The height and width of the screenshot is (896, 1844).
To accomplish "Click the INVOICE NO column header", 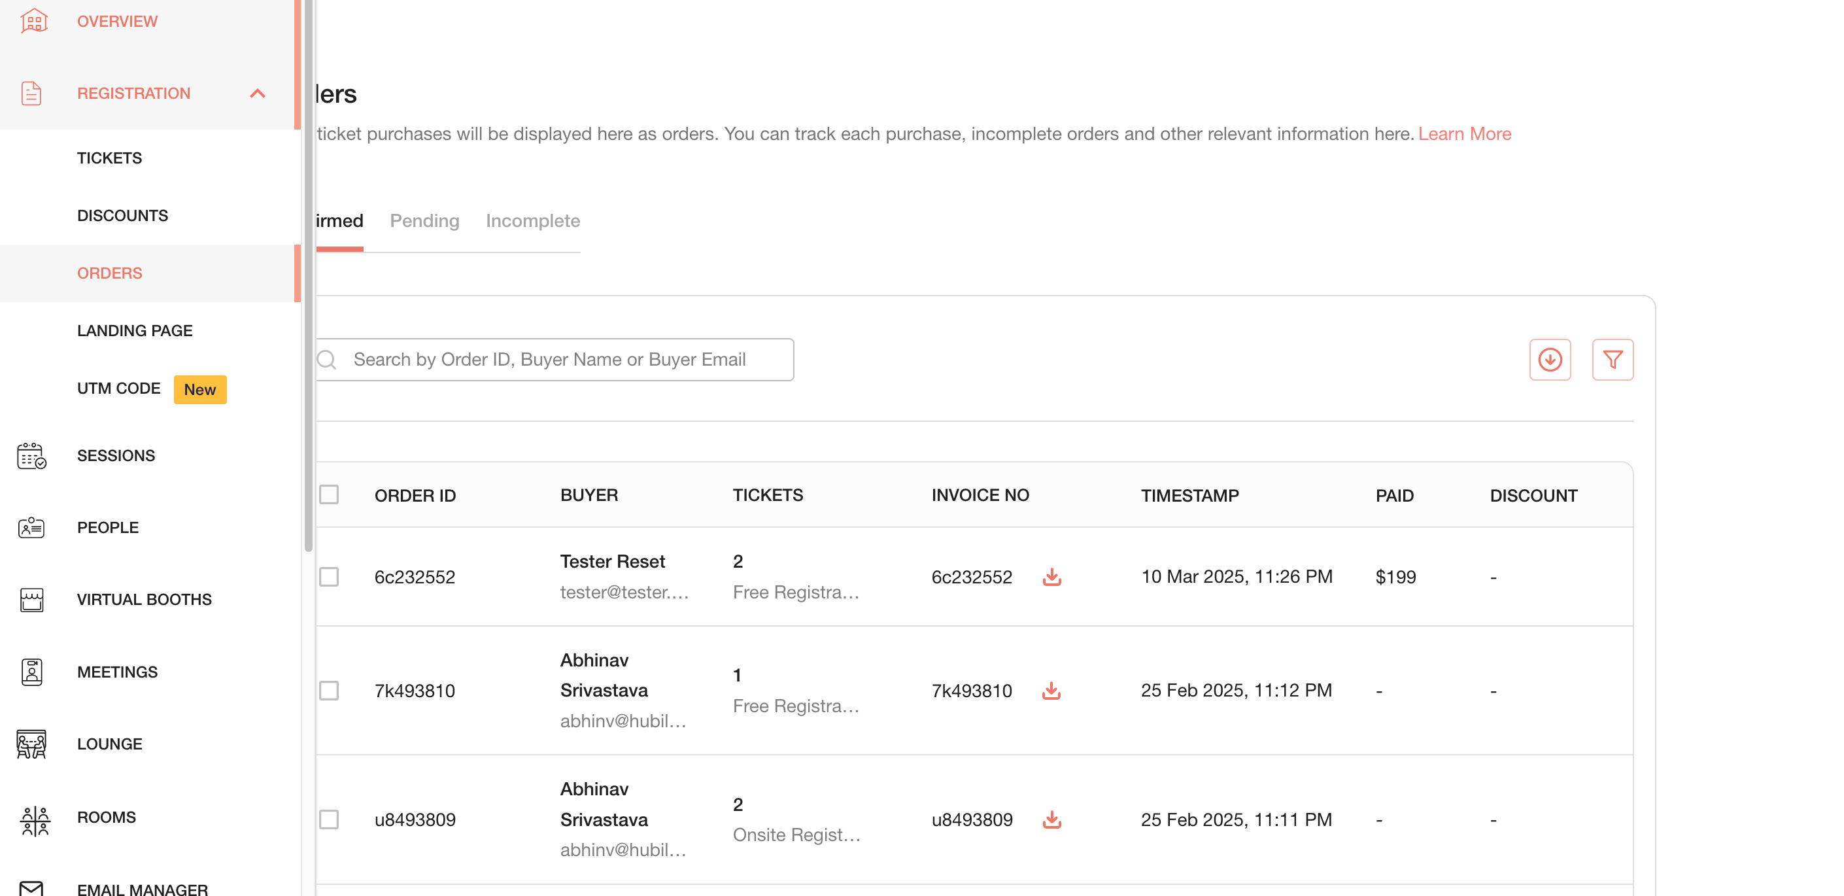I will [x=980, y=495].
